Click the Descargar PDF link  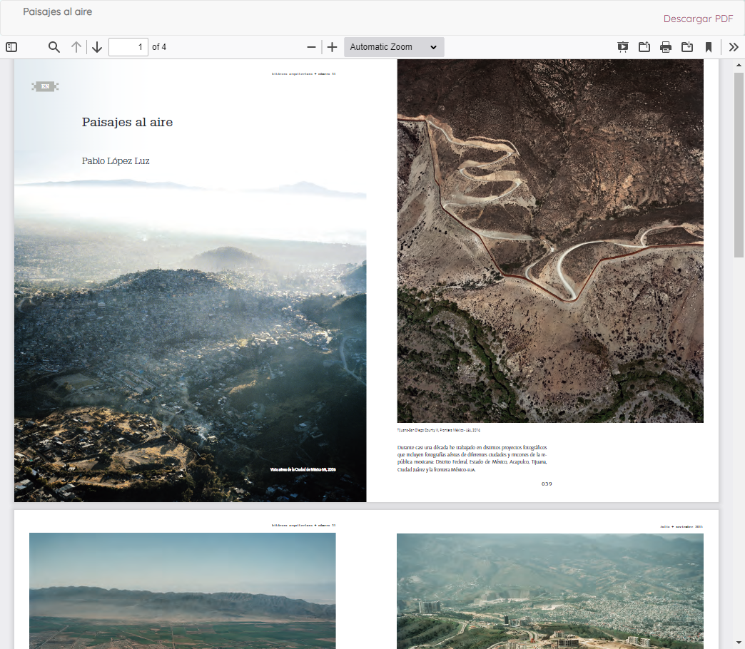(x=698, y=19)
